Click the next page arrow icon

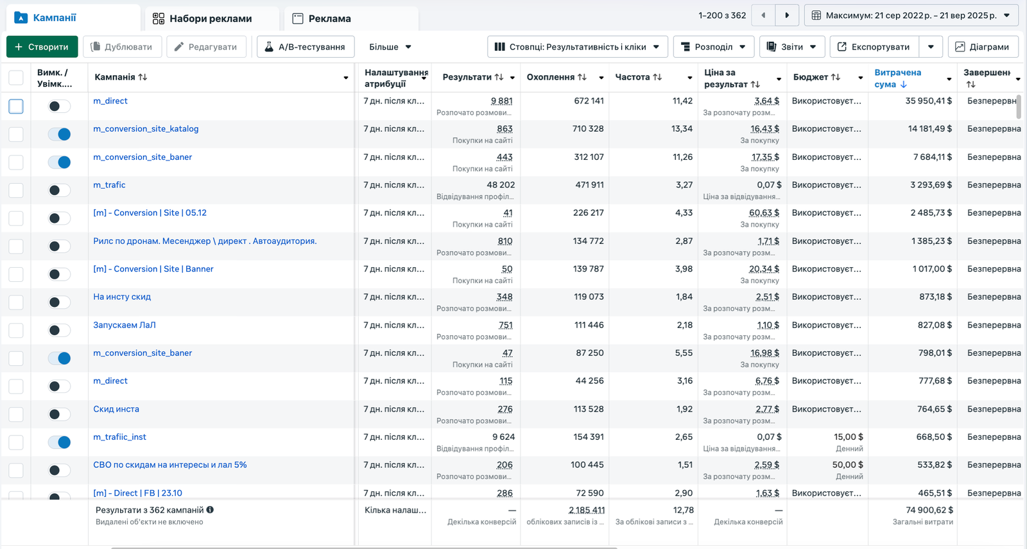pos(787,15)
